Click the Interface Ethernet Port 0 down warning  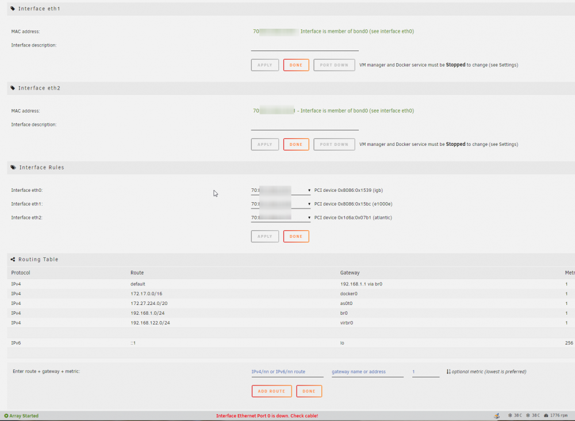[267, 415]
